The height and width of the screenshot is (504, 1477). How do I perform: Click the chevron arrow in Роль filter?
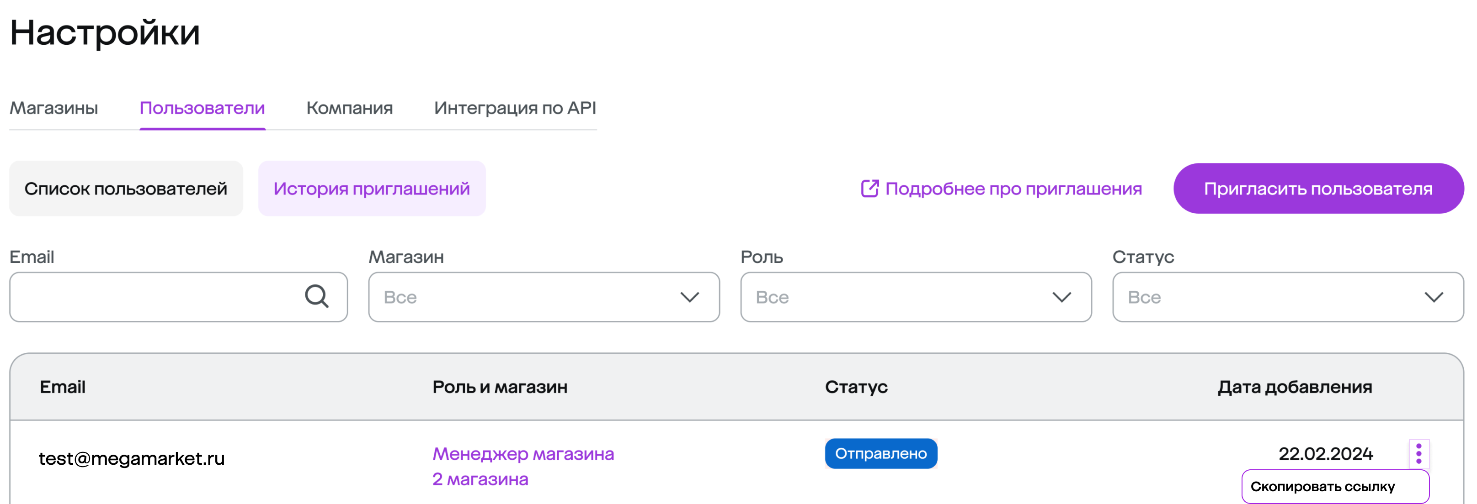1061,297
